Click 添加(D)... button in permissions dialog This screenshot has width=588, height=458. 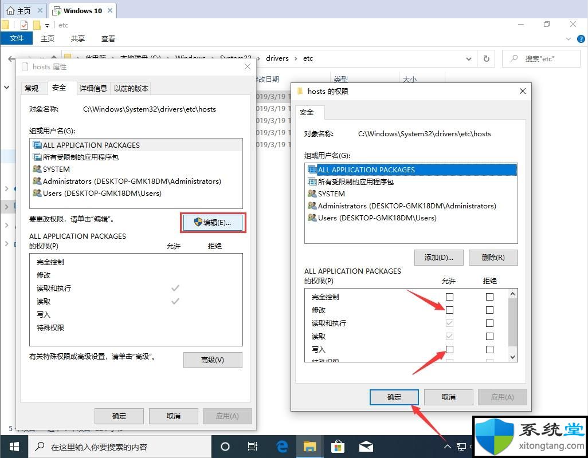pos(439,257)
